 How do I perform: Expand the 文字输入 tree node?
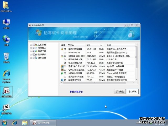pyautogui.click(x=31, y=48)
